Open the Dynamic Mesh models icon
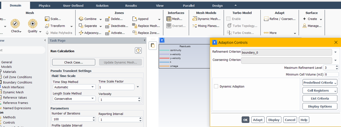Screen dimensions: 341x127 point(194,19)
